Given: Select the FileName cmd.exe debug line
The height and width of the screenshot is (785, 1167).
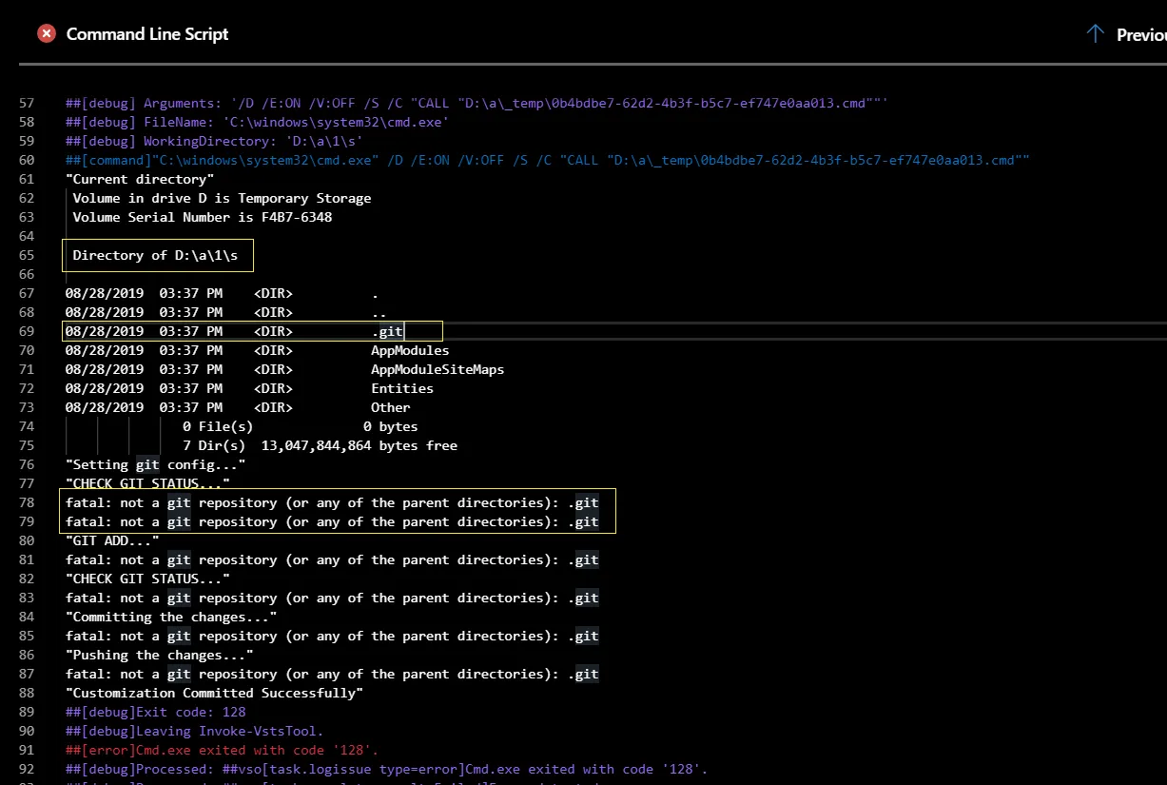Looking at the screenshot, I should [258, 122].
